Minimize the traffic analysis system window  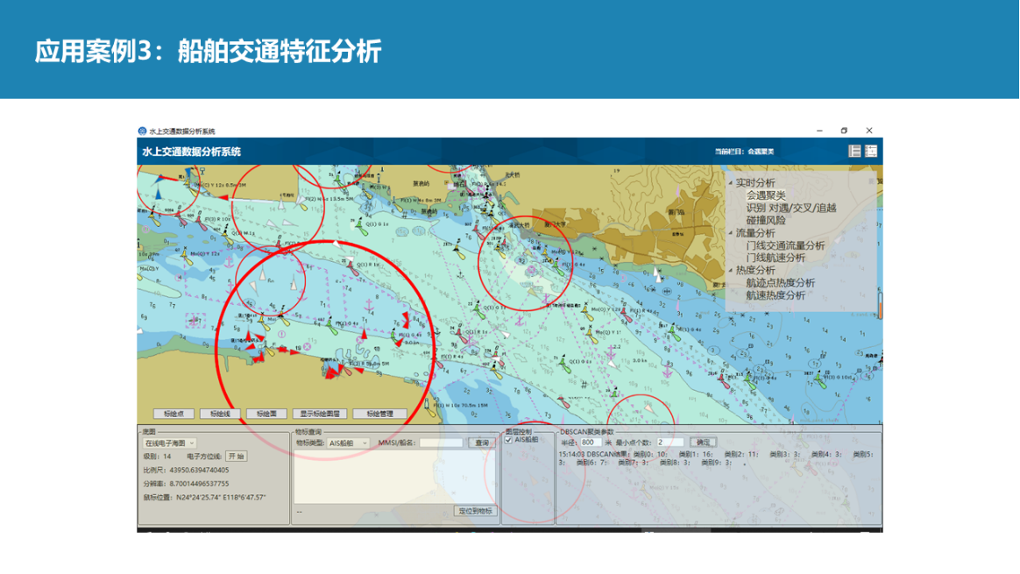tap(819, 131)
